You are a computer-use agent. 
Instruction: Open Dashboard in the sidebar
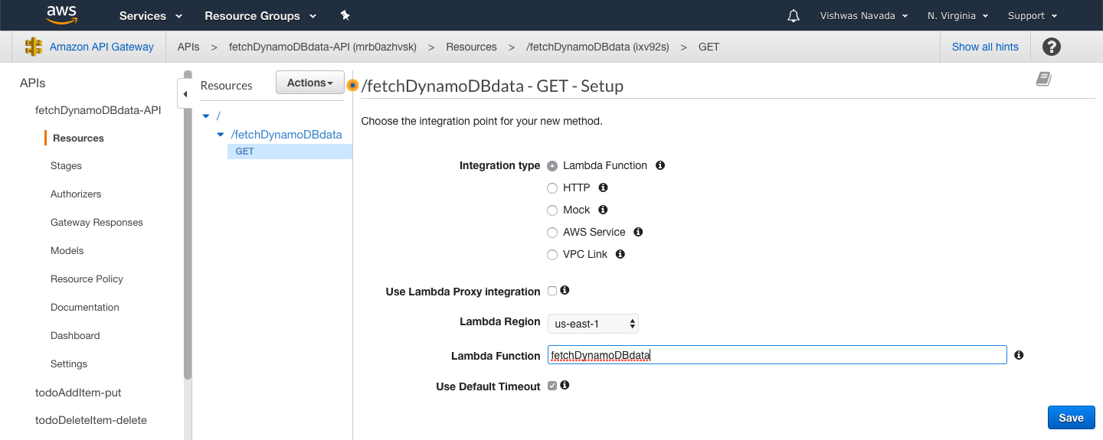(x=75, y=336)
